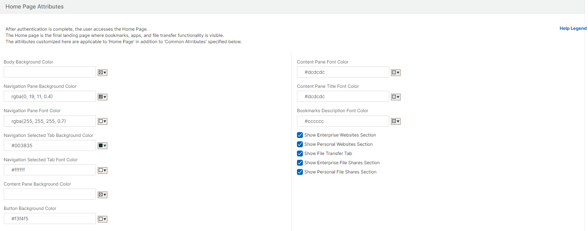The image size is (588, 231).
Task: Click the Content Pane Title Font Color field
Action: click(343, 96)
